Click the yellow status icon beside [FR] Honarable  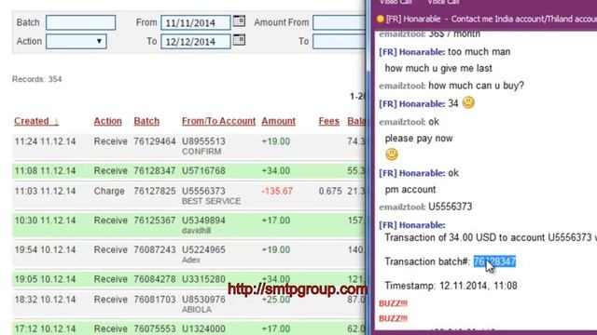coord(380,19)
